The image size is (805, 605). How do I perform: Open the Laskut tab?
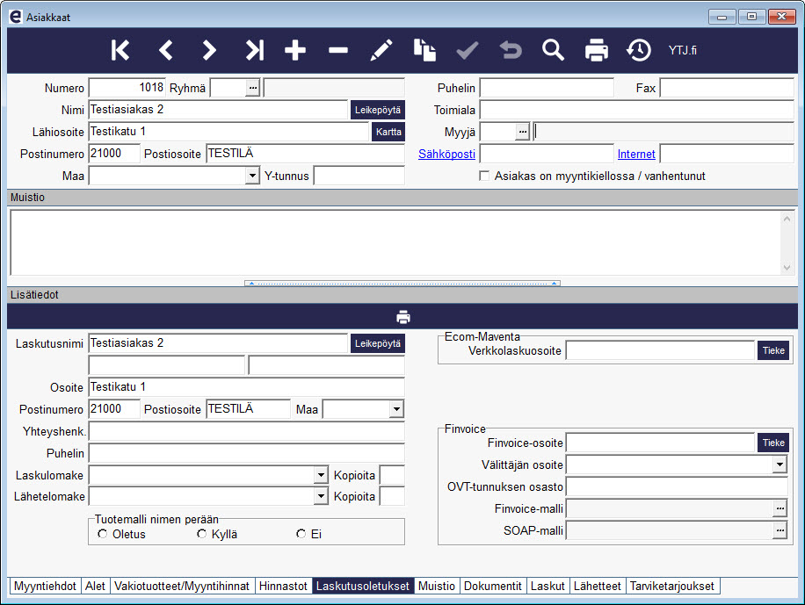point(548,586)
